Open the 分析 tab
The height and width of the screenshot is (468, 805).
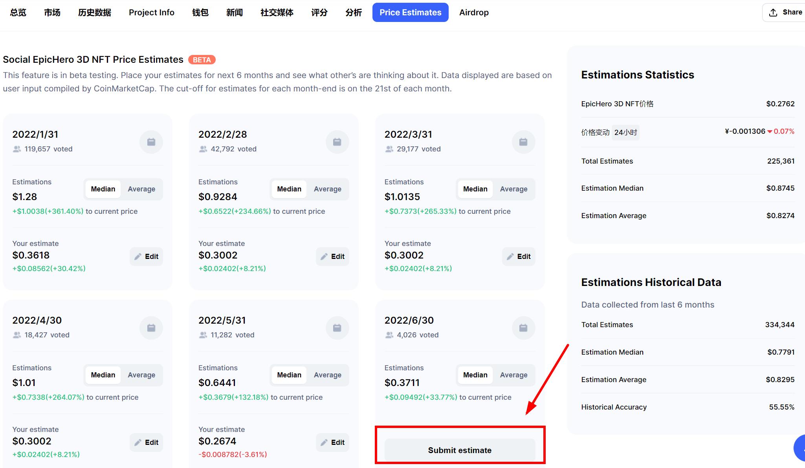tap(354, 13)
